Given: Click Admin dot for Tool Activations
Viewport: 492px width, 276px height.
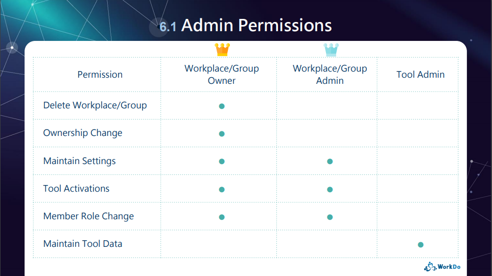Looking at the screenshot, I should [330, 189].
